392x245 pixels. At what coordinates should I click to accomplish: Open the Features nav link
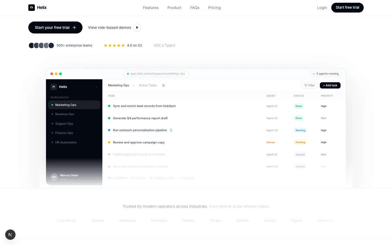[151, 8]
